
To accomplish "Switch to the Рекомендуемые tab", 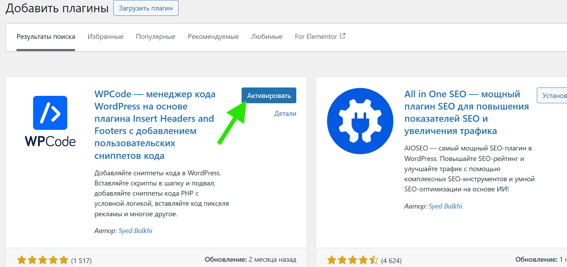I will coord(213,37).
